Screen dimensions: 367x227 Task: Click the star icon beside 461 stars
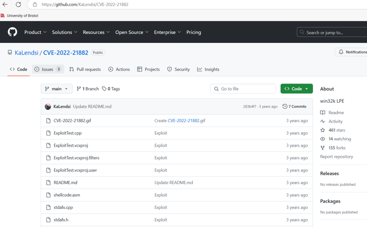pyautogui.click(x=323, y=130)
